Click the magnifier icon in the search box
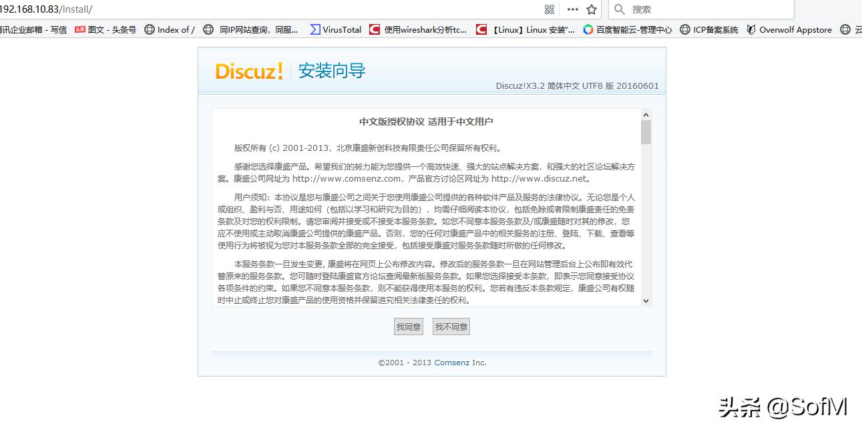 [619, 9]
